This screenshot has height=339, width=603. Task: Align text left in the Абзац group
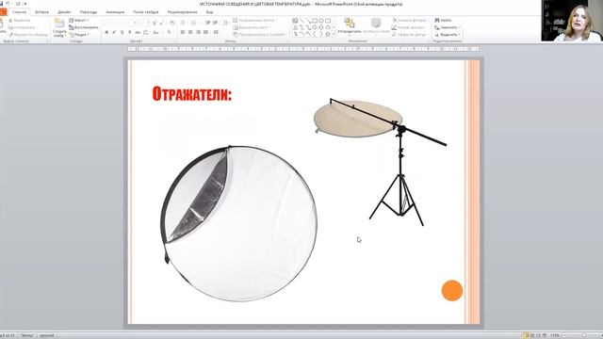pyautogui.click(x=183, y=33)
